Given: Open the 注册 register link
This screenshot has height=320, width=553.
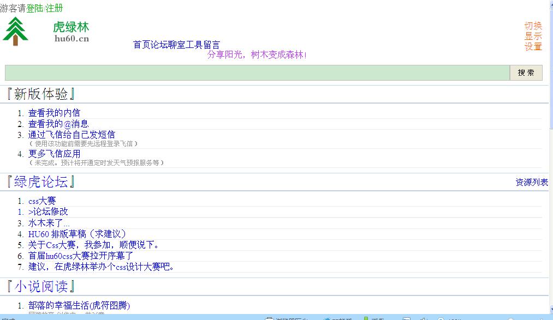Looking at the screenshot, I should pyautogui.click(x=54, y=8).
